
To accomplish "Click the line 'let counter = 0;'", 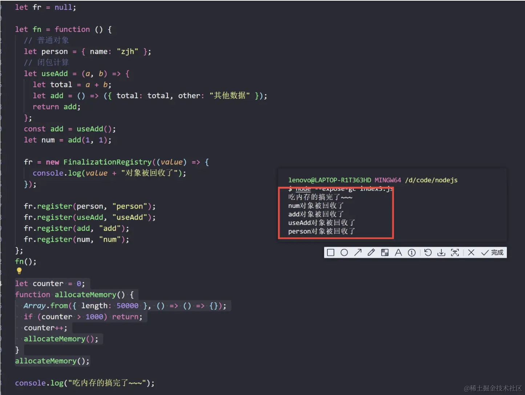I will pyautogui.click(x=50, y=284).
